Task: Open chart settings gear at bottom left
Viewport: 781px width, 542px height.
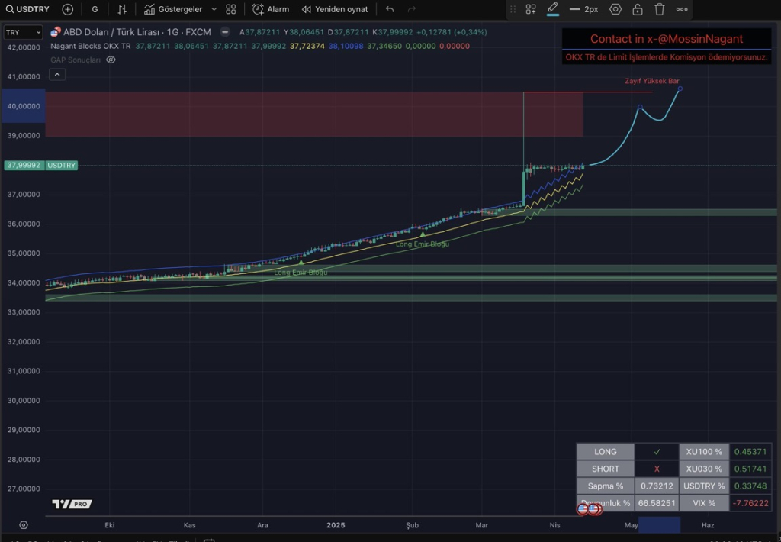Action: (x=24, y=525)
